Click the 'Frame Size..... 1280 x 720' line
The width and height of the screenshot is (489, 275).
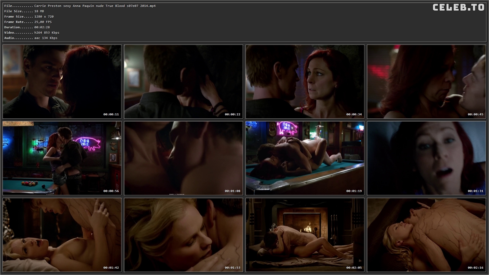[29, 17]
